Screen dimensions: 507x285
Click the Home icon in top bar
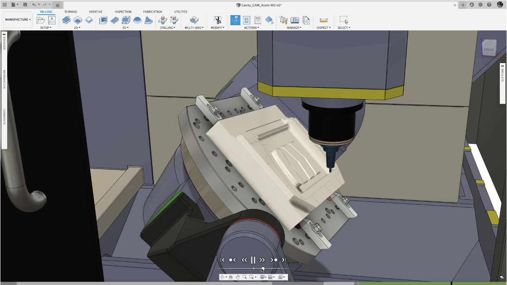pyautogui.click(x=57, y=5)
